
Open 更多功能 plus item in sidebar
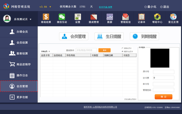(19, 97)
